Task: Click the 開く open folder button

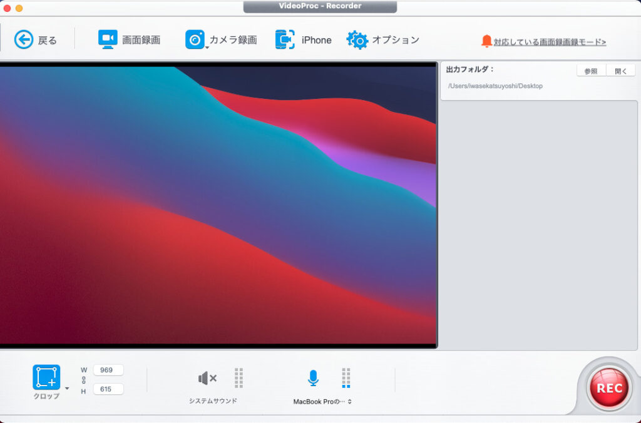Action: pyautogui.click(x=620, y=71)
